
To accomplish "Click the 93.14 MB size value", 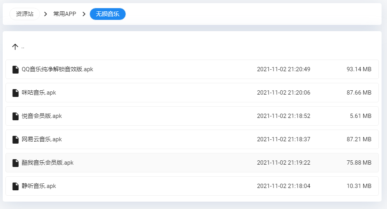I will 359,69.
